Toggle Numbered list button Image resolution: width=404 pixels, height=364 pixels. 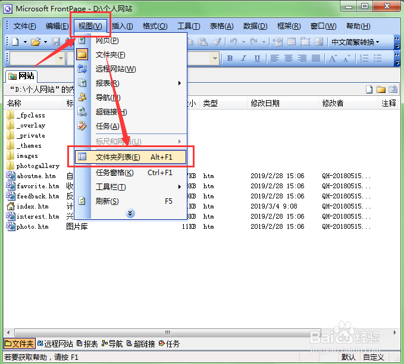pyautogui.click(x=364, y=58)
